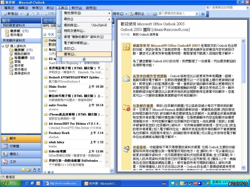
Task: Open the File menu
Action: [x=9, y=8]
